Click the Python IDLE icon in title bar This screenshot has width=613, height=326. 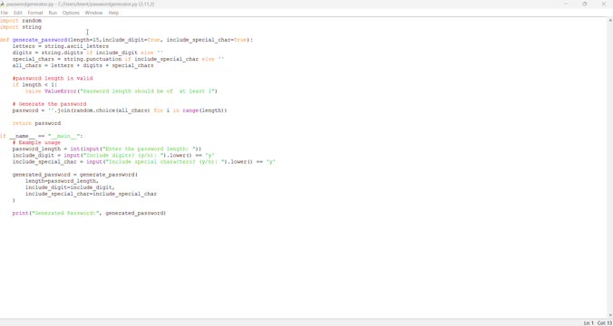tap(3, 4)
